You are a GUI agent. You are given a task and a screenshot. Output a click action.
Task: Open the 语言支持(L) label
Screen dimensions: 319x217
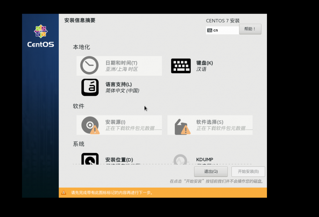click(119, 84)
